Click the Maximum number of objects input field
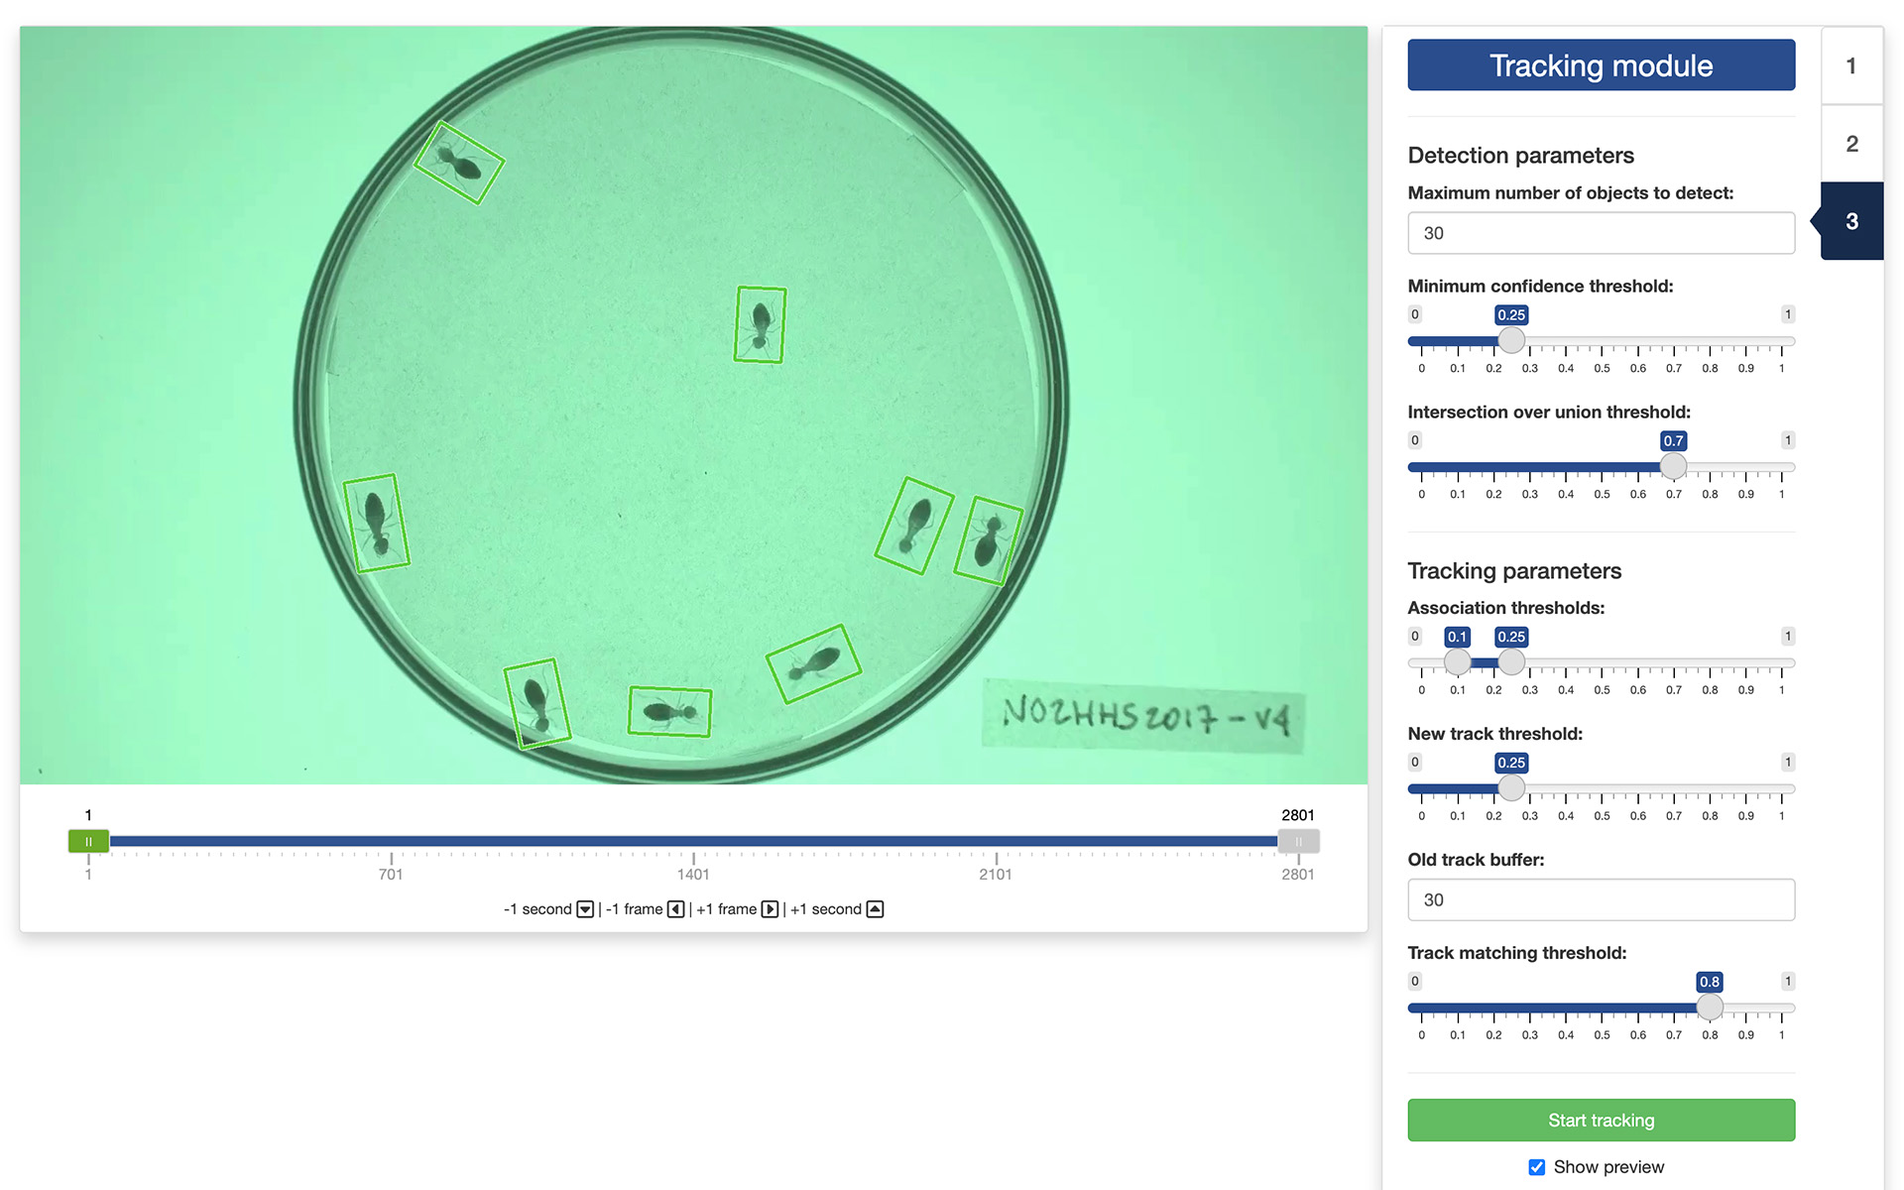 point(1602,233)
